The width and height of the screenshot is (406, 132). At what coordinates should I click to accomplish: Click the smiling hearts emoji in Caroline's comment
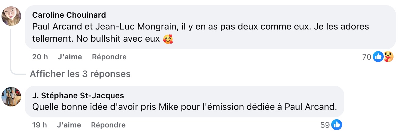tap(168, 40)
